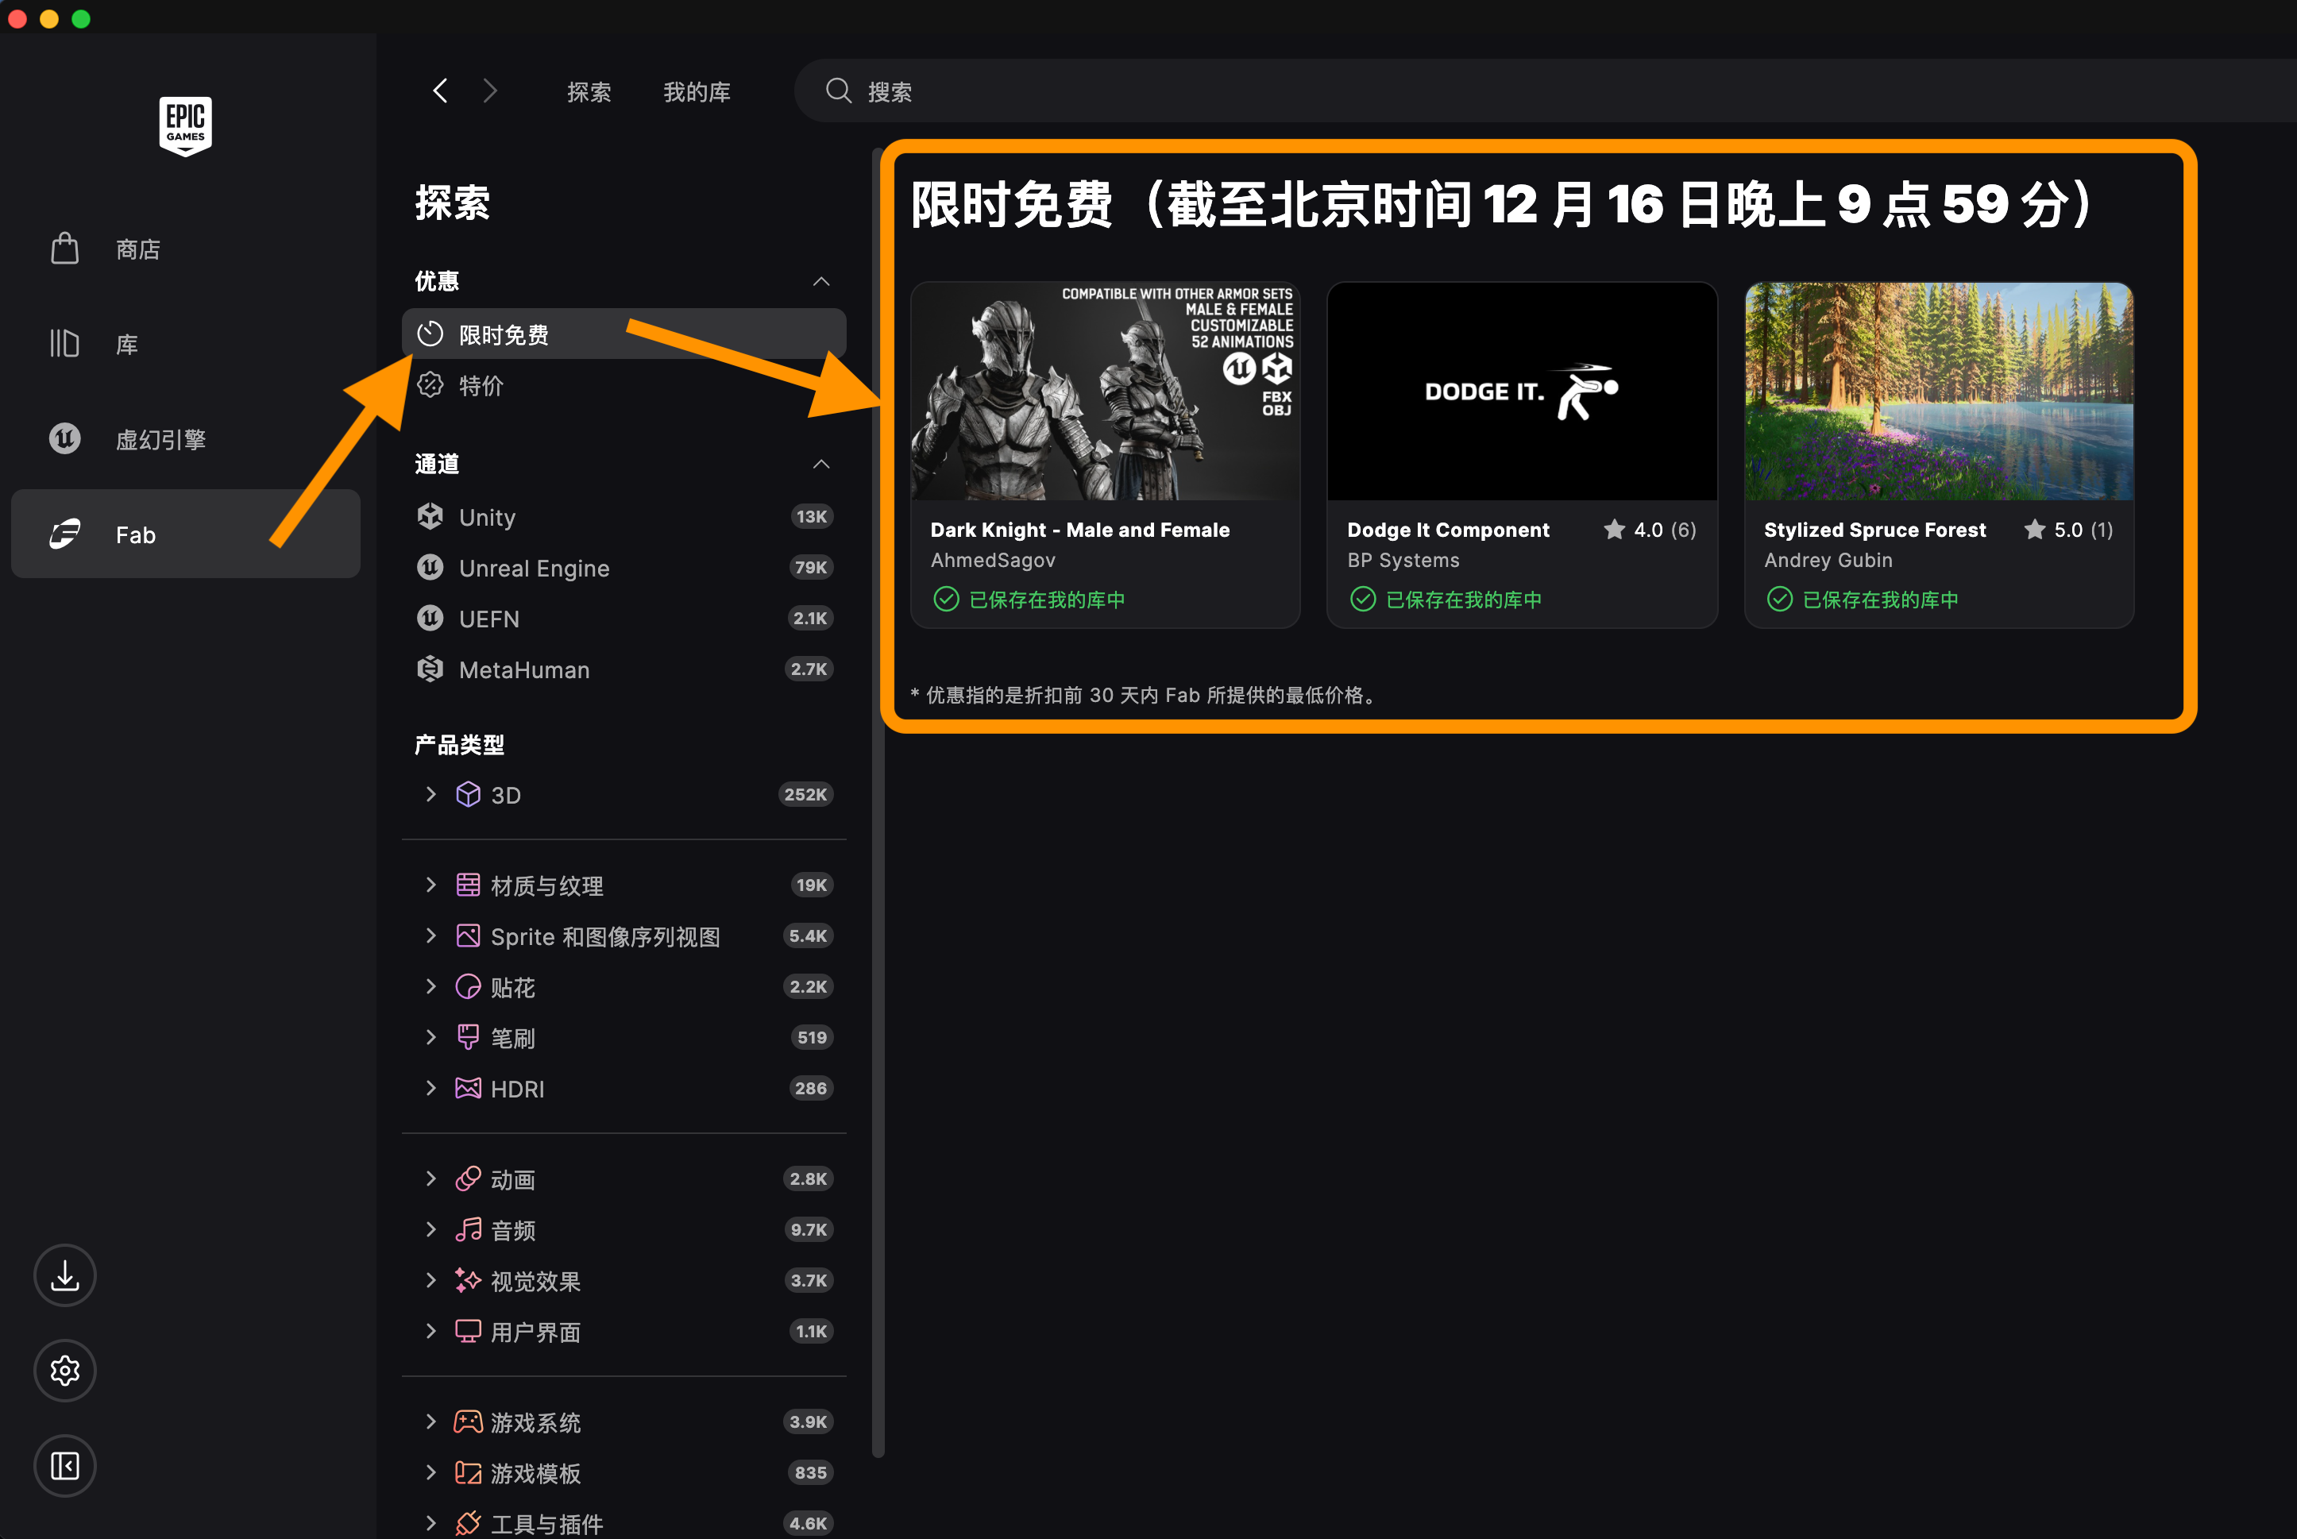The image size is (2297, 1539).
Task: Click green saved checkmark on Dark Knight
Action: (945, 599)
